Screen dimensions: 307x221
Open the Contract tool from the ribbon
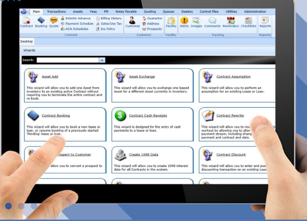tap(26, 22)
